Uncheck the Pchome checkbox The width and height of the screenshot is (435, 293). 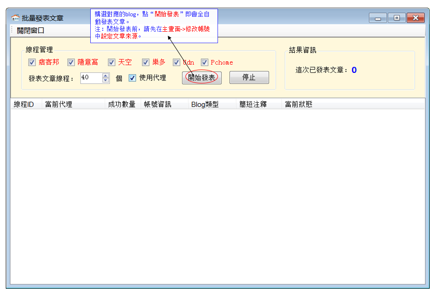click(205, 62)
